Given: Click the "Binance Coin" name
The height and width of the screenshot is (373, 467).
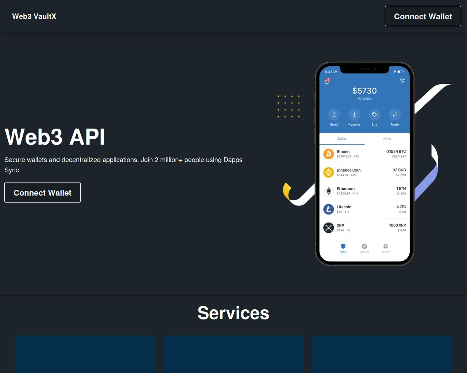Looking at the screenshot, I should 348,170.
